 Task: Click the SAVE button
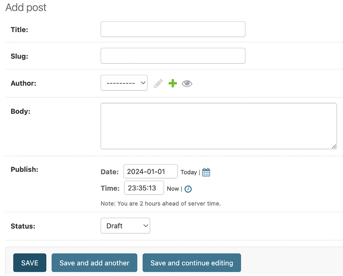click(30, 263)
